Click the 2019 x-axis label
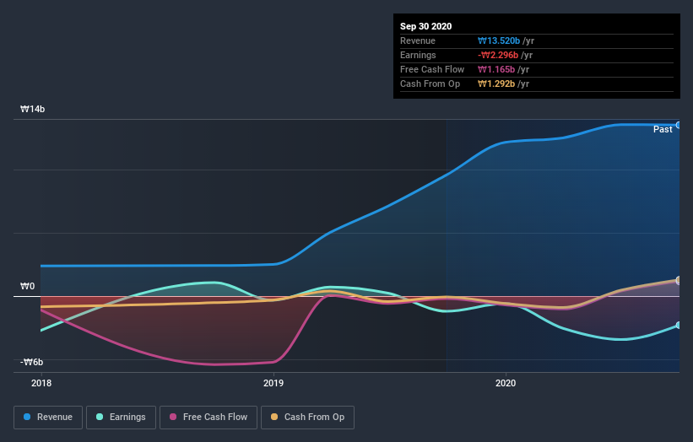Image resolution: width=693 pixels, height=442 pixels. pyautogui.click(x=273, y=383)
